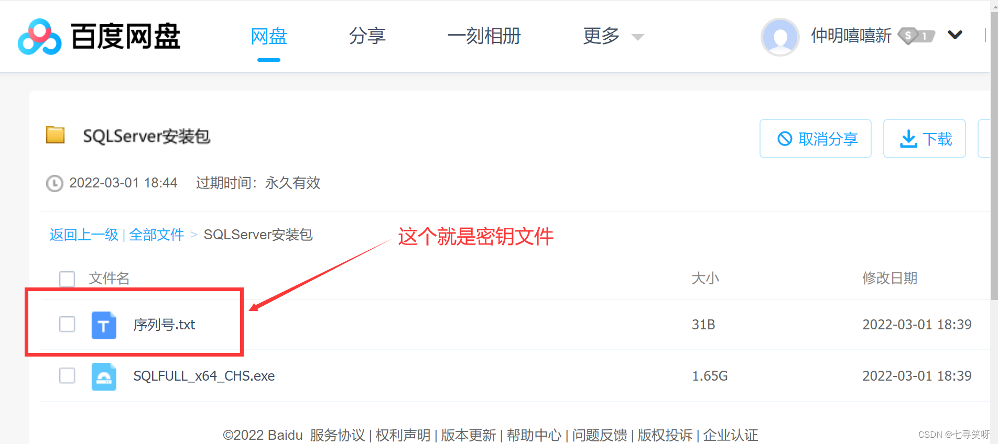This screenshot has height=444, width=998.
Task: Click the 过期时间: 永久有效 label
Action: pyautogui.click(x=258, y=183)
